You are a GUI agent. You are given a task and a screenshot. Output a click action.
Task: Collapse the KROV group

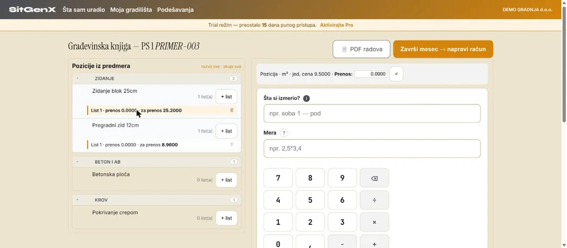[77, 200]
